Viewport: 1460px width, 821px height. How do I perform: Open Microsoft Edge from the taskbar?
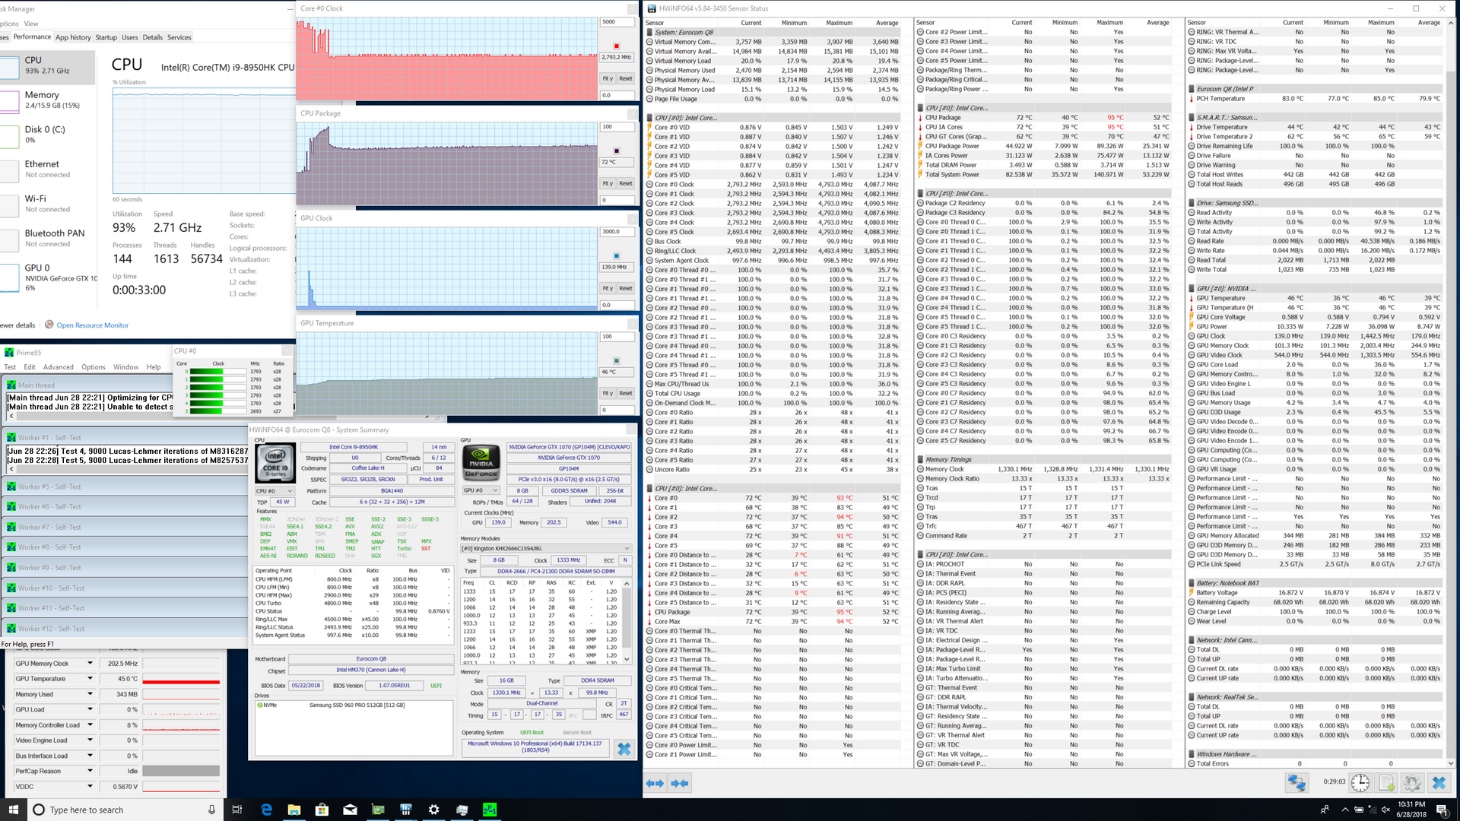(266, 810)
